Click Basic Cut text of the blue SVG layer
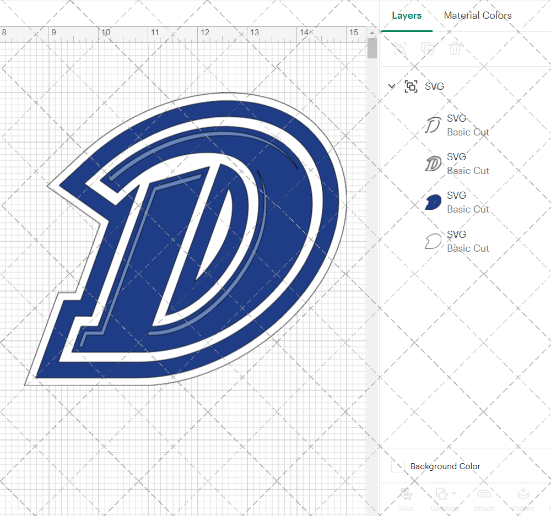Image resolution: width=551 pixels, height=516 pixels. tap(468, 210)
